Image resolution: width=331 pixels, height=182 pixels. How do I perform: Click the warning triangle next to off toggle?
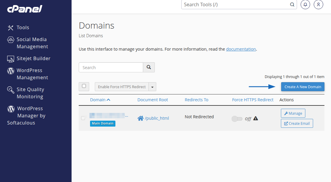[x=256, y=118]
